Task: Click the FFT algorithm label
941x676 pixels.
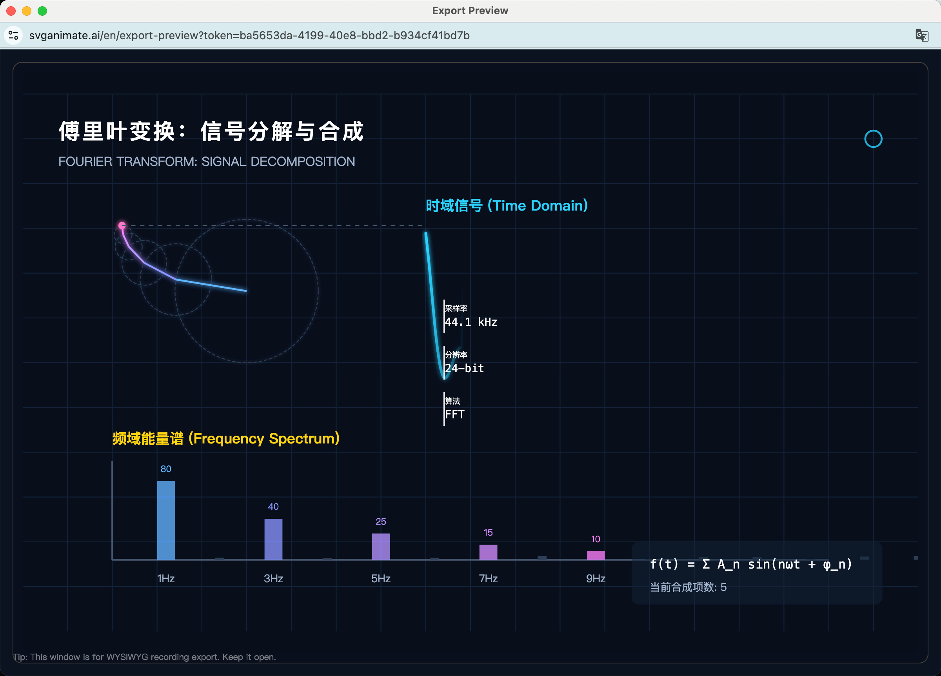Action: pos(455,414)
